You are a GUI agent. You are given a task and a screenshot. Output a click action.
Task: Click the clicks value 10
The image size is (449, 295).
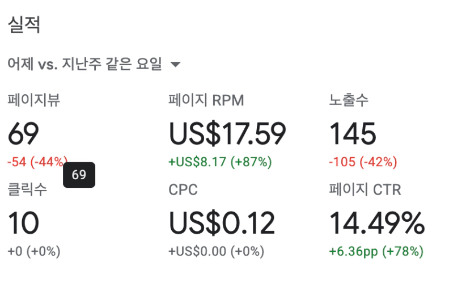pyautogui.click(x=23, y=223)
